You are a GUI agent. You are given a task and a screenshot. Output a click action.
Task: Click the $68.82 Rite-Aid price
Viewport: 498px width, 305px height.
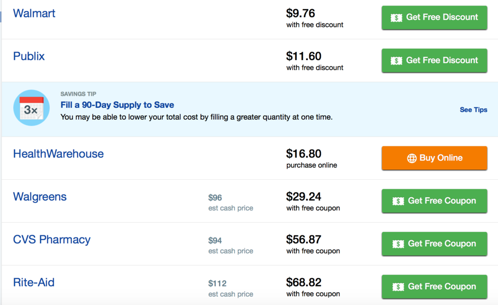tap(303, 282)
